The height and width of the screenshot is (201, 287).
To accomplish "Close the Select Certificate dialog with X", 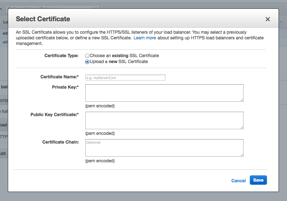I will 268,19.
